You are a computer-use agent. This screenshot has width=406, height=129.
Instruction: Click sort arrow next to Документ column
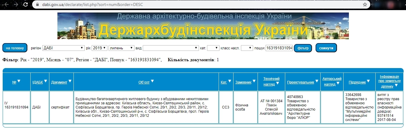pos(70,81)
